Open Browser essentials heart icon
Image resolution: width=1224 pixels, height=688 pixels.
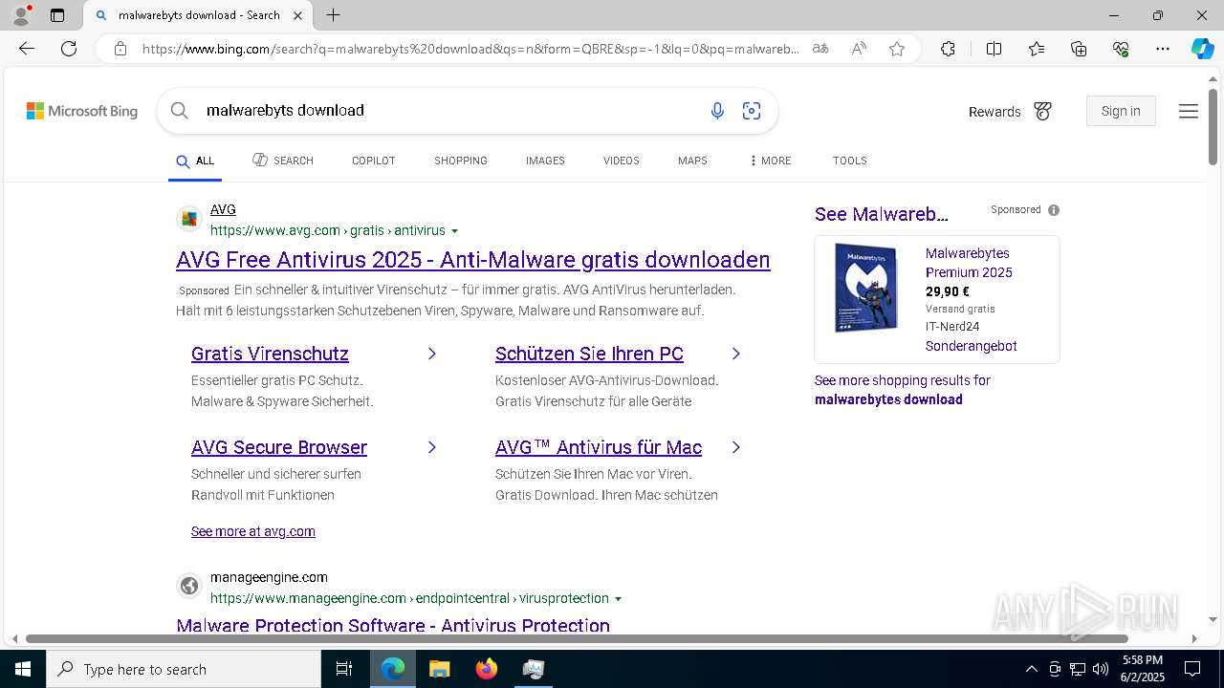pos(1121,49)
